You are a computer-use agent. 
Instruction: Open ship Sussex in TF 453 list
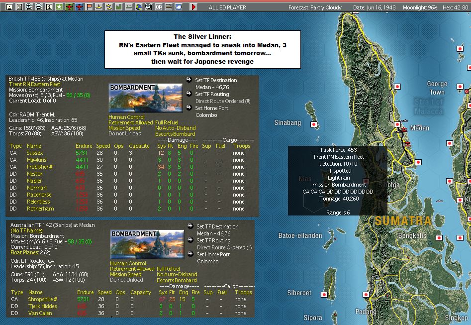click(x=35, y=153)
